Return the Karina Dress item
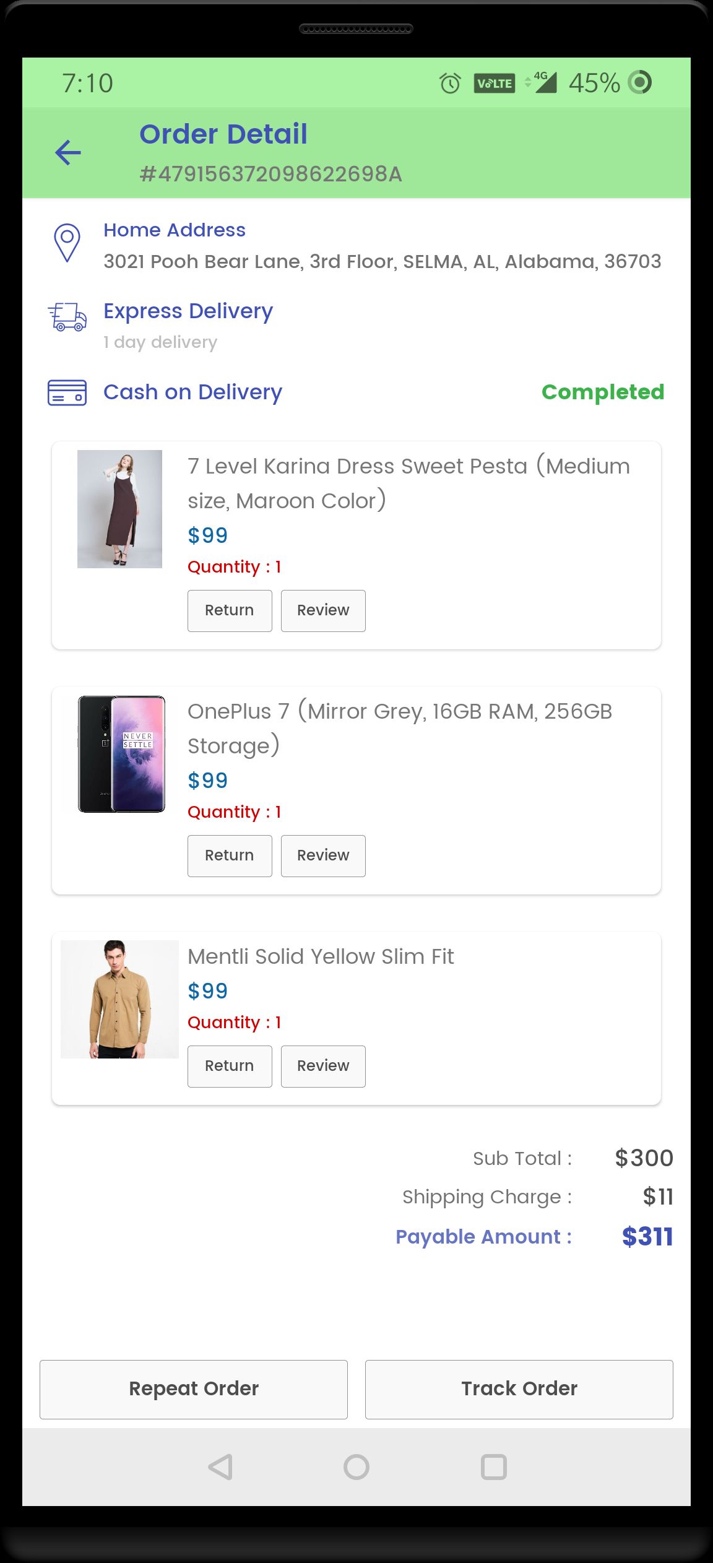The height and width of the screenshot is (1563, 713). [230, 610]
